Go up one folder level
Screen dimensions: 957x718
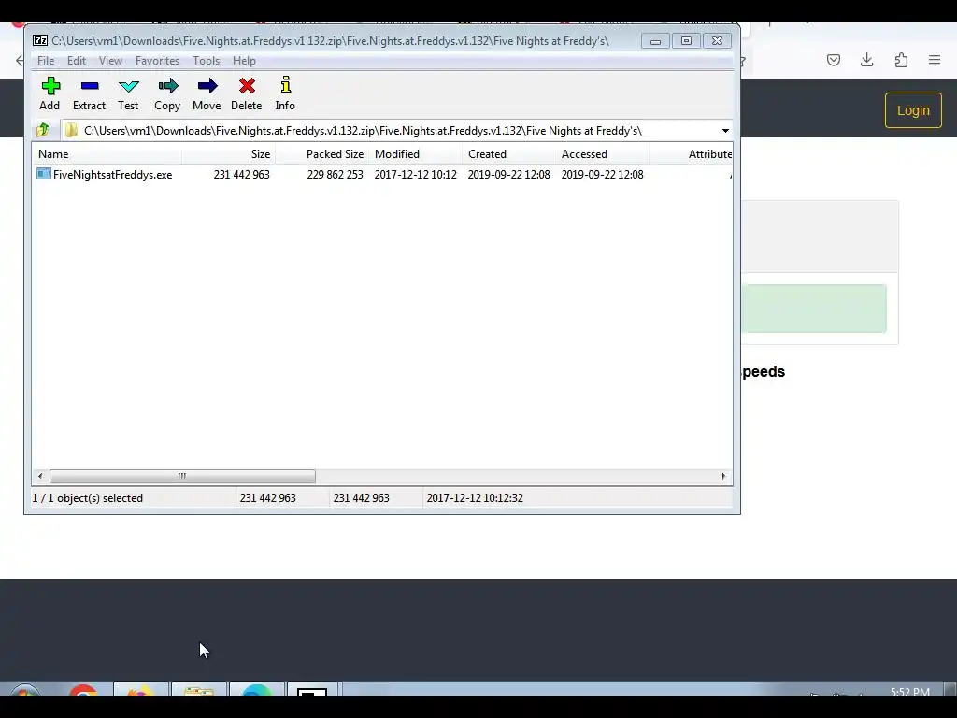coord(43,130)
